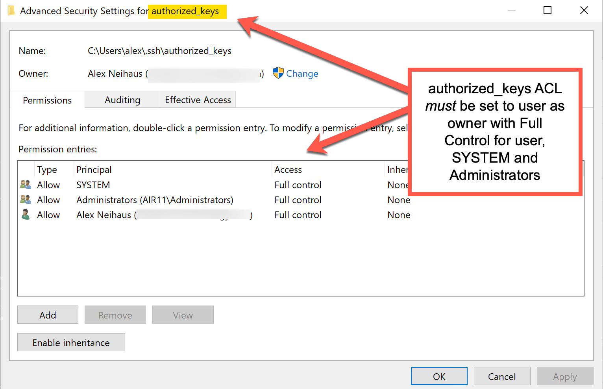Click the Change link to modify owner
The width and height of the screenshot is (603, 389).
(302, 73)
